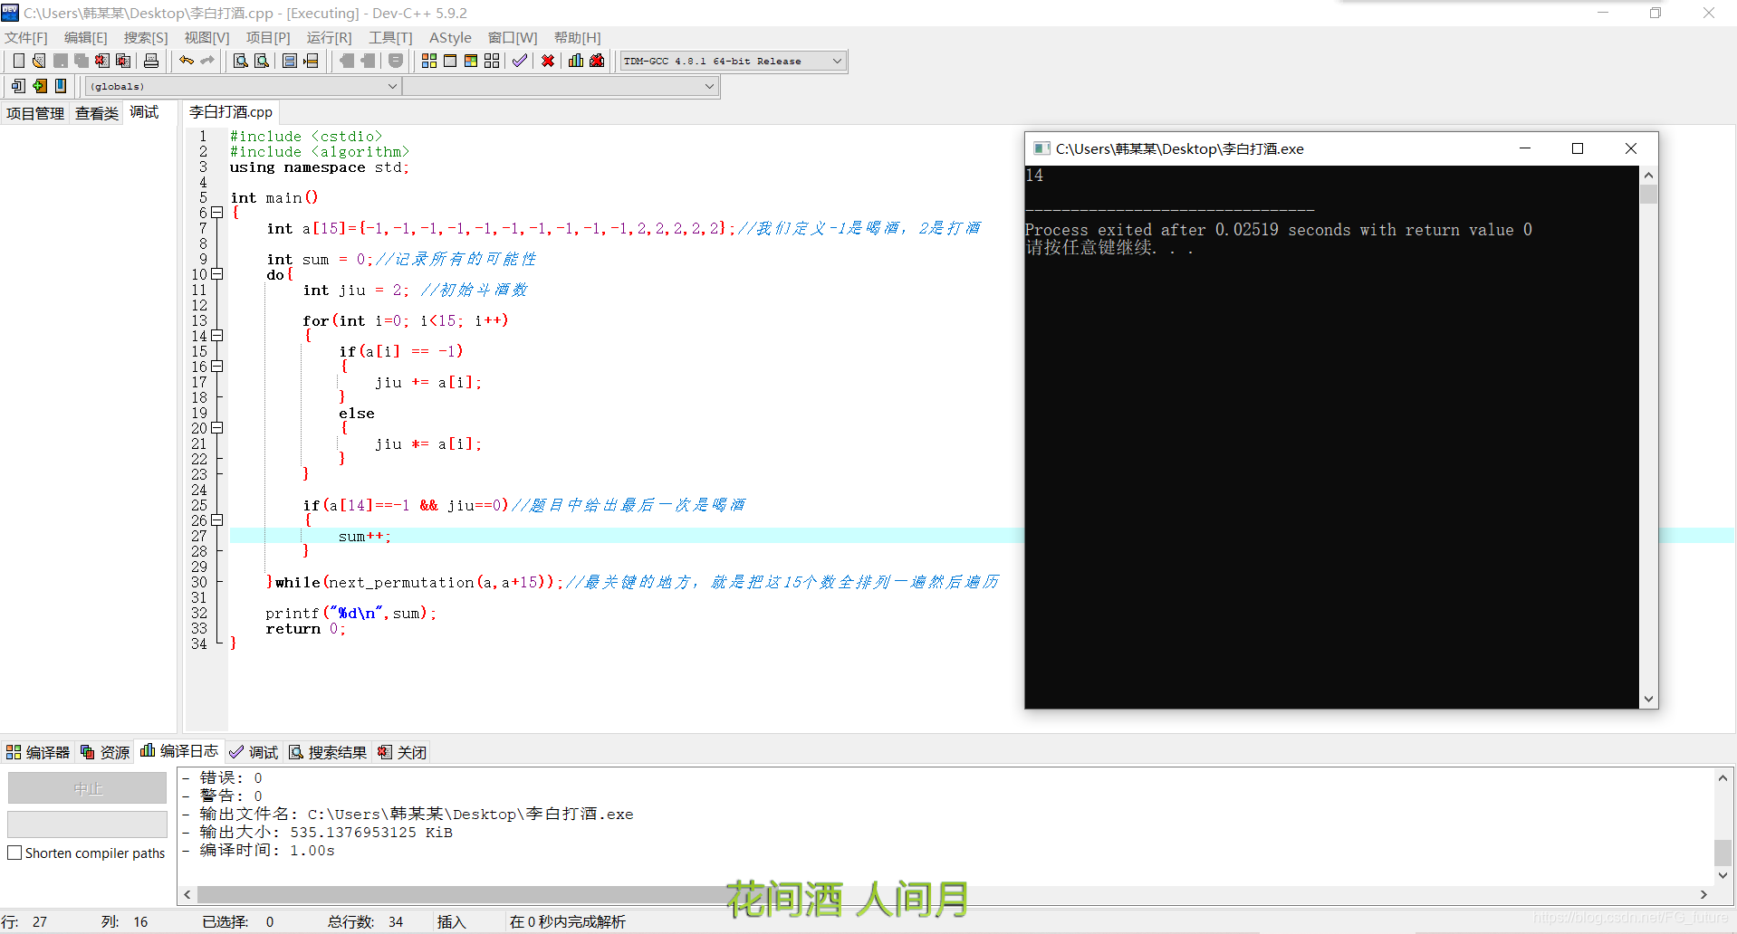Click the Insert snippet icon on second toolbar row

pos(18,86)
